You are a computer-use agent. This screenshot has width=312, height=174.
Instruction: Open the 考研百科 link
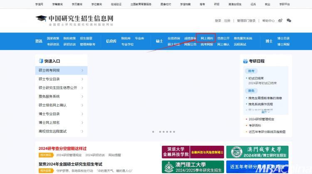[x=255, y=125]
